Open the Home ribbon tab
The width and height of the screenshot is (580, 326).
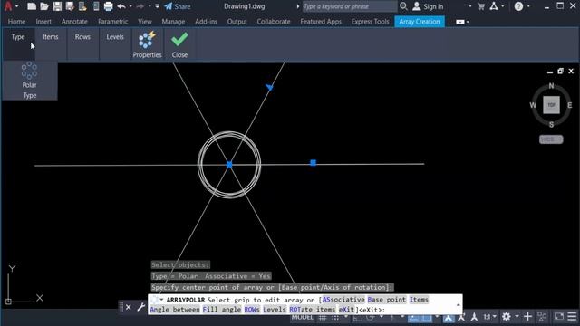16,22
